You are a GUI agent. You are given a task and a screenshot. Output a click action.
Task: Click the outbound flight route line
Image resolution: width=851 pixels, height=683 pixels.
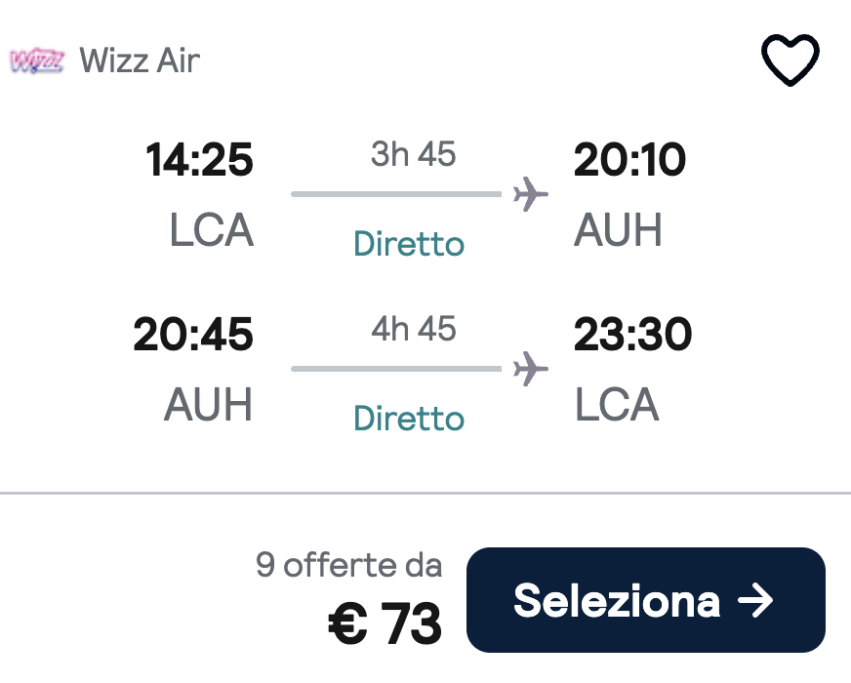coord(395,193)
